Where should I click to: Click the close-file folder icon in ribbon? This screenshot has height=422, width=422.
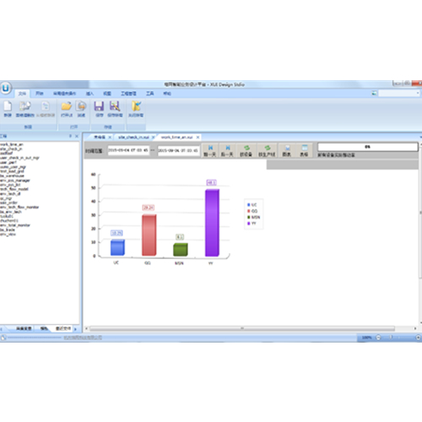(136, 106)
